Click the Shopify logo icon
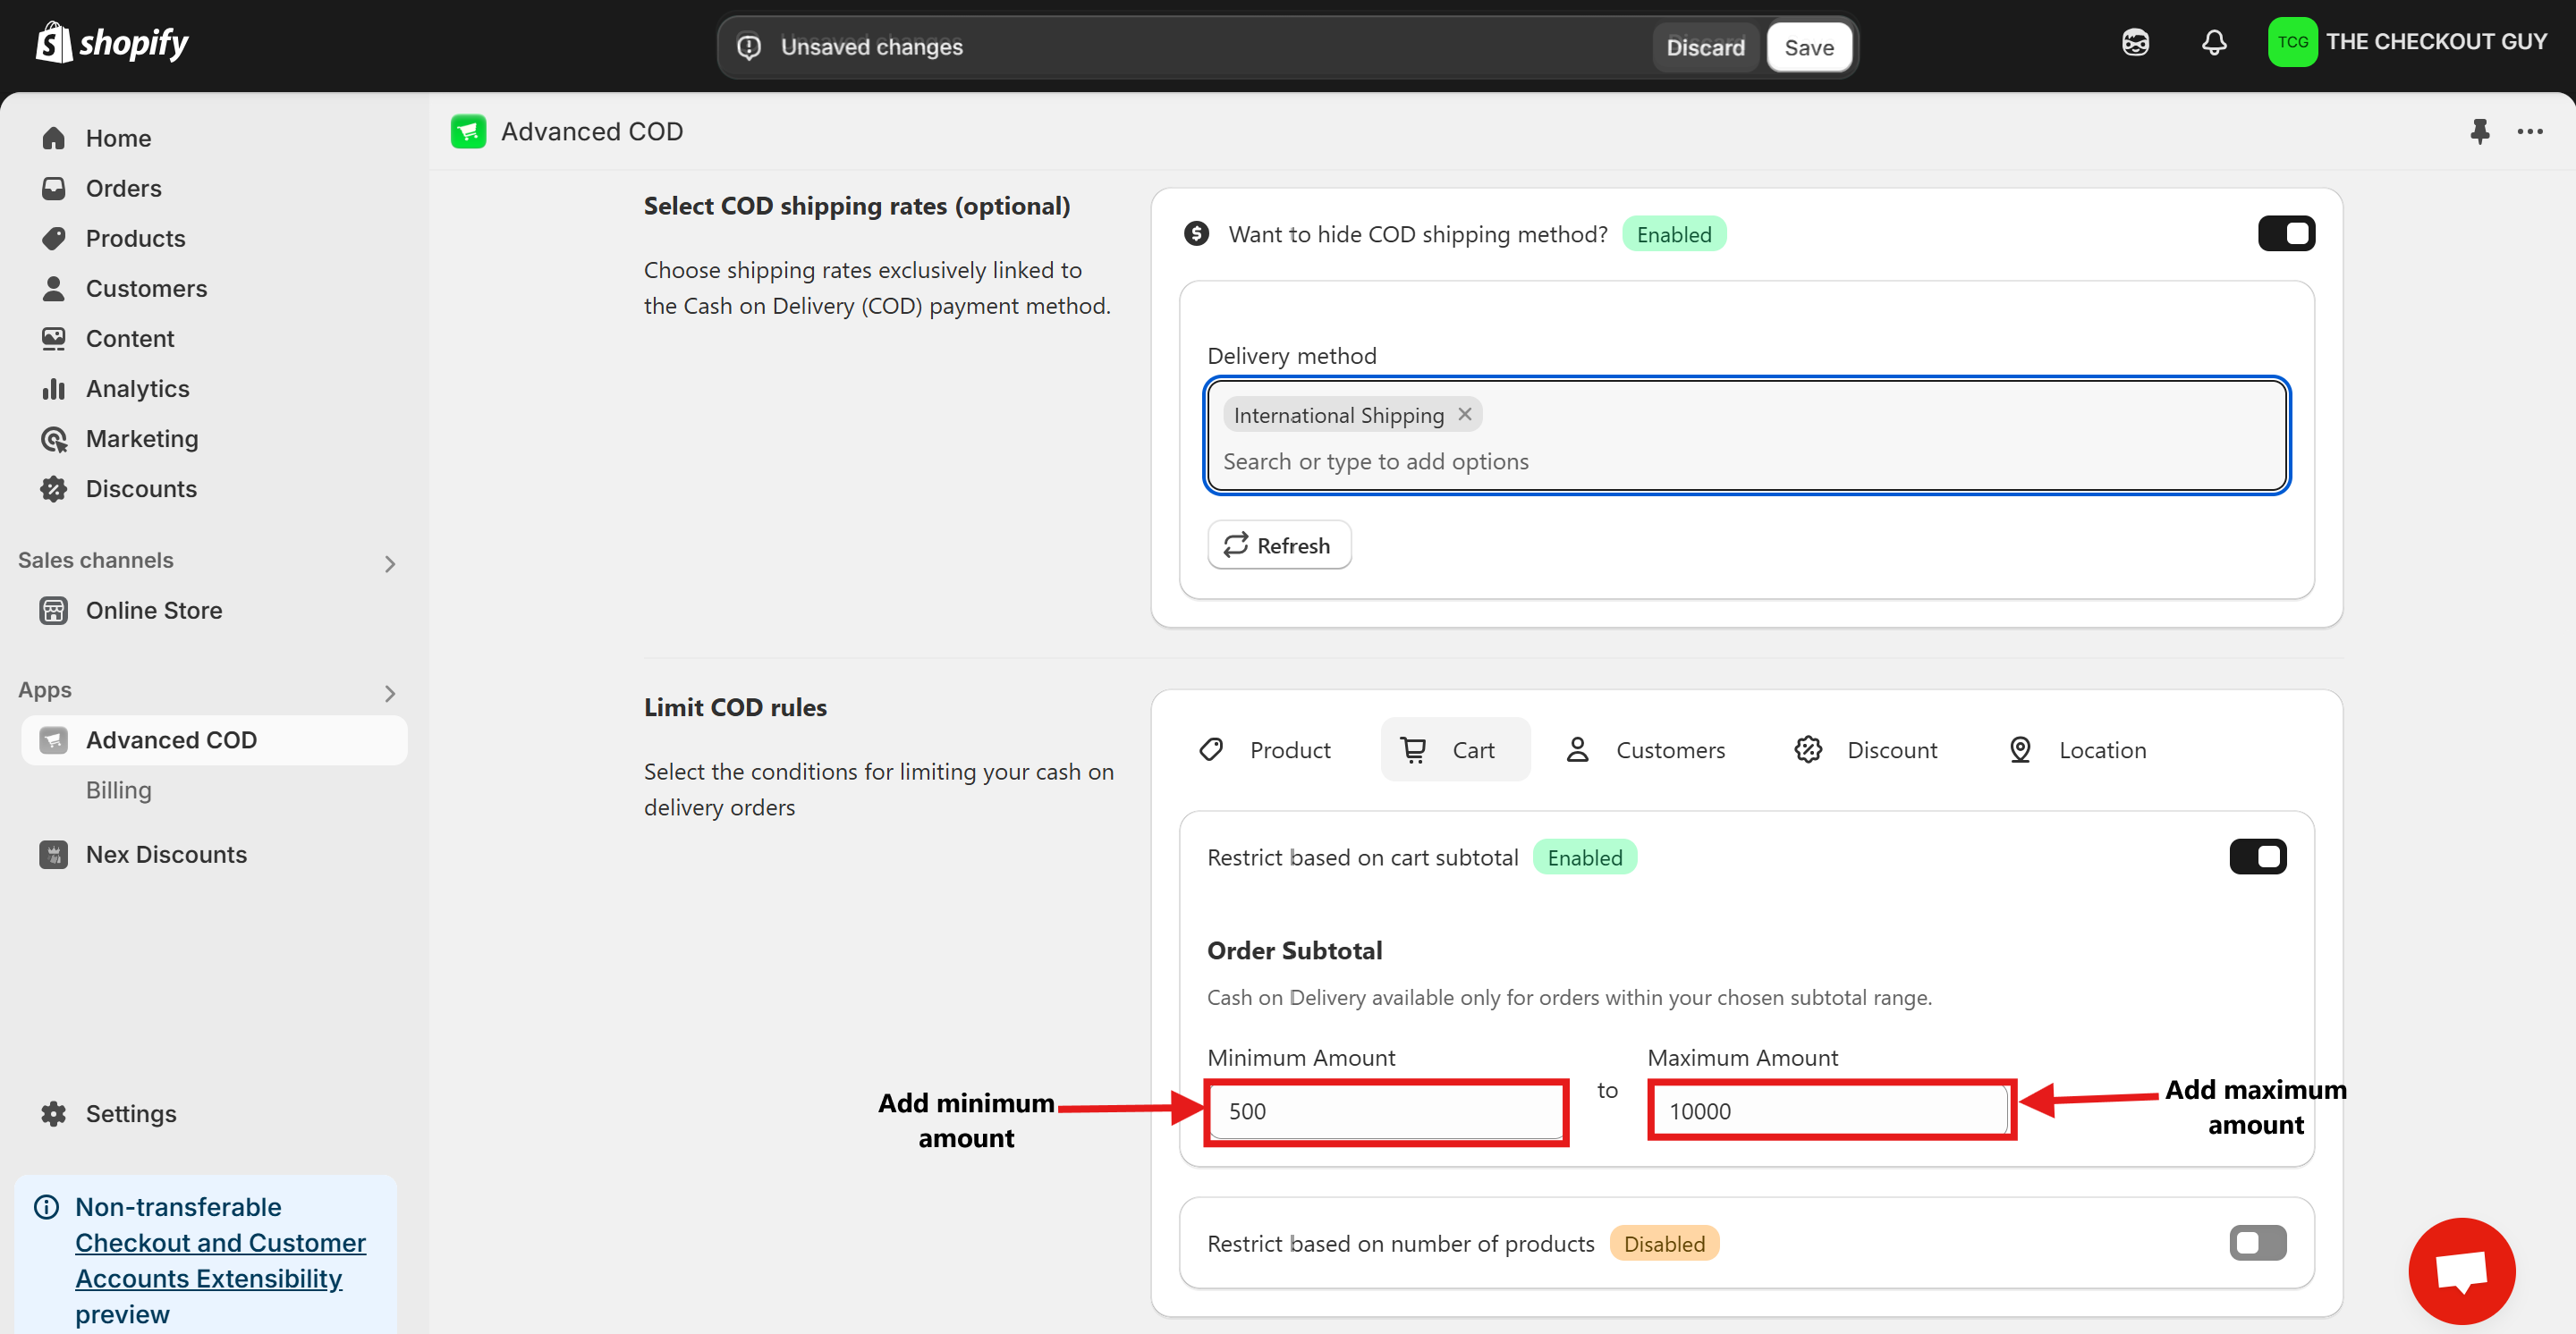 tap(54, 43)
